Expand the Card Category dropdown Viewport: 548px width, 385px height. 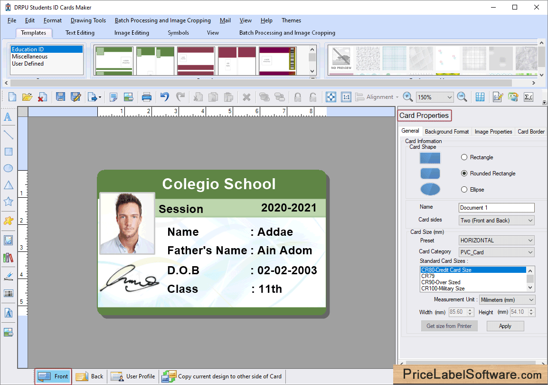click(x=496, y=252)
